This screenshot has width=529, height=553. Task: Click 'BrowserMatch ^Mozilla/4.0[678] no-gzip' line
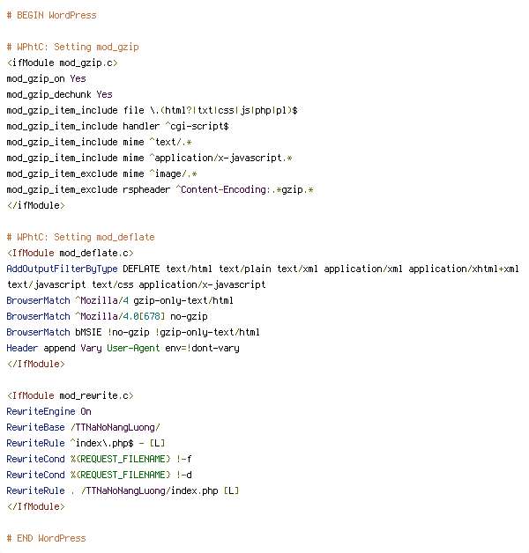107,316
